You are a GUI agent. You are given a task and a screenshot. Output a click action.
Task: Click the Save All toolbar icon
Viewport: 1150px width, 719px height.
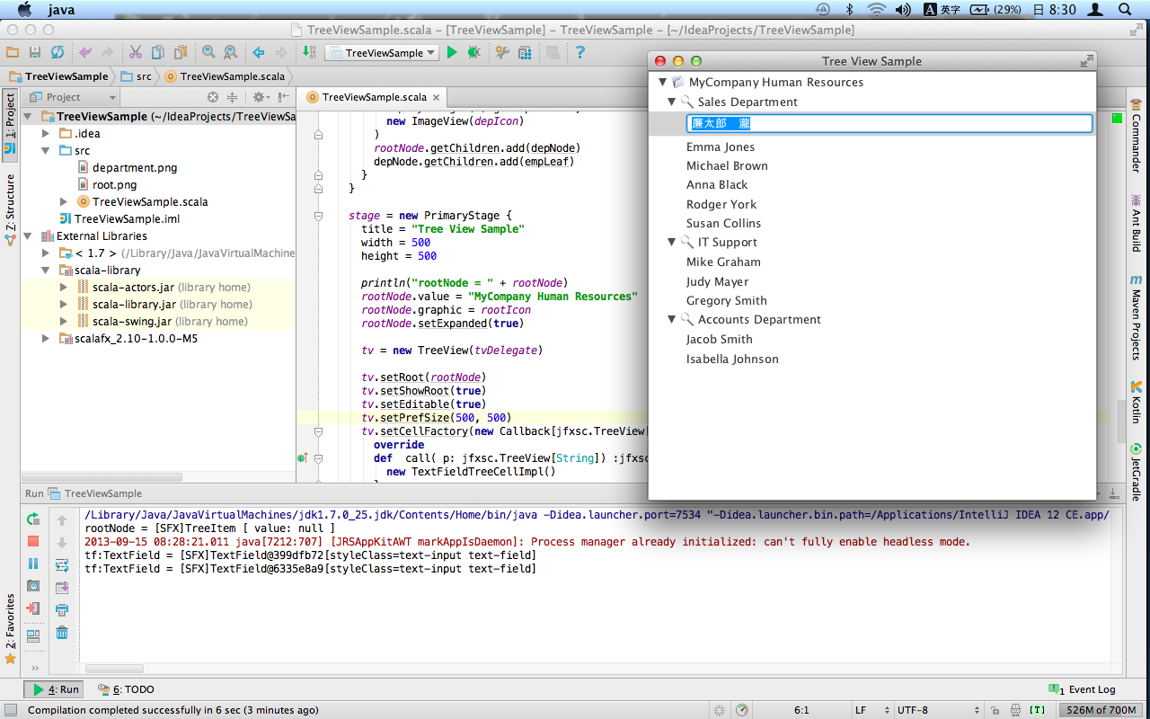(35, 53)
